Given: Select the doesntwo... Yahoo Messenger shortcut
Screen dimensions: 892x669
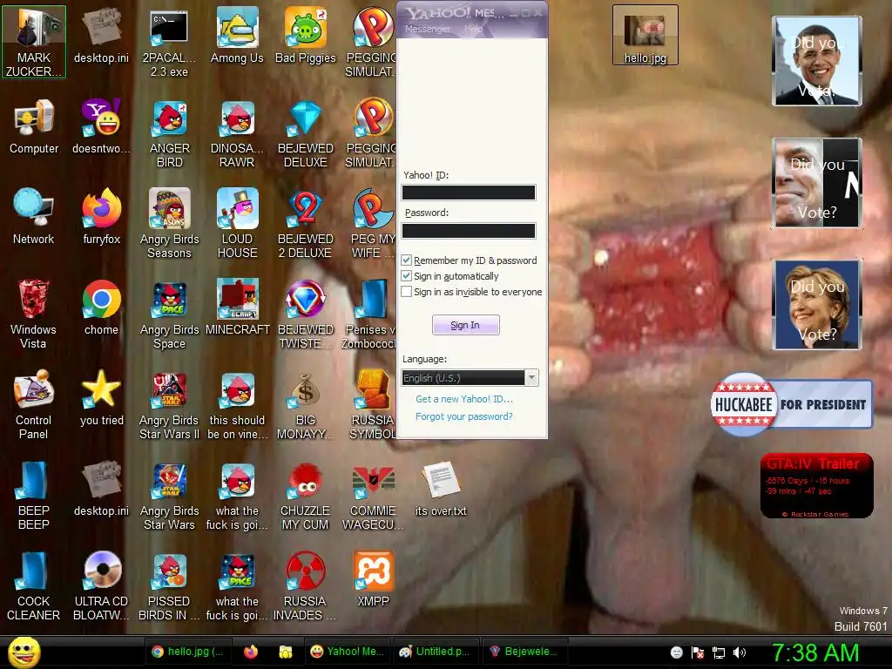Looking at the screenshot, I should coord(102,126).
